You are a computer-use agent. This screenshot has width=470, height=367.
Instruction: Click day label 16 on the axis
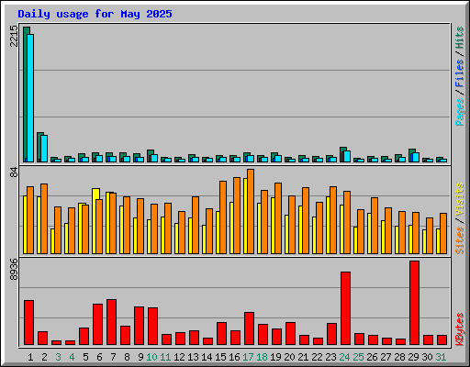(234, 357)
